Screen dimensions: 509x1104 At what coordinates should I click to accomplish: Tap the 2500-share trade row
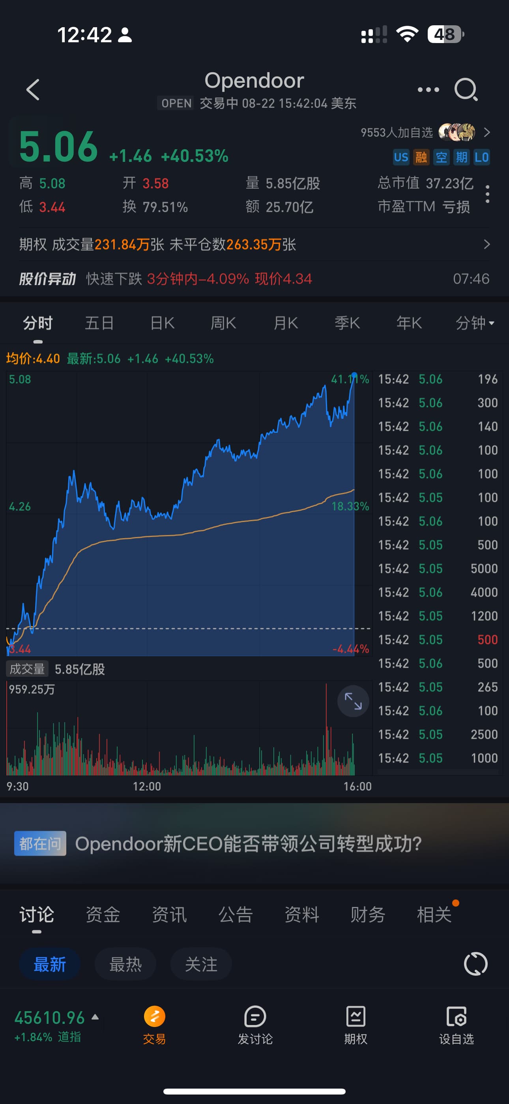(x=438, y=734)
